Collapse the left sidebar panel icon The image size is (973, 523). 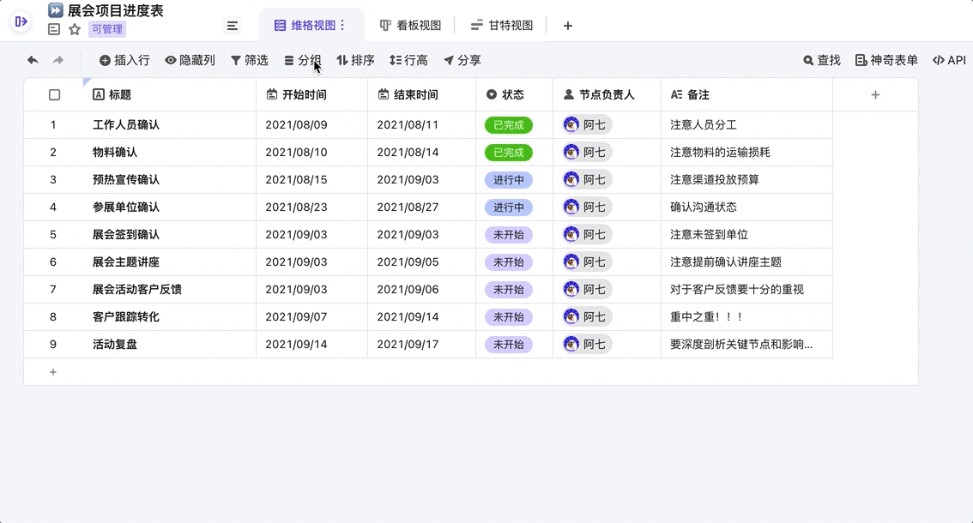pos(21,21)
